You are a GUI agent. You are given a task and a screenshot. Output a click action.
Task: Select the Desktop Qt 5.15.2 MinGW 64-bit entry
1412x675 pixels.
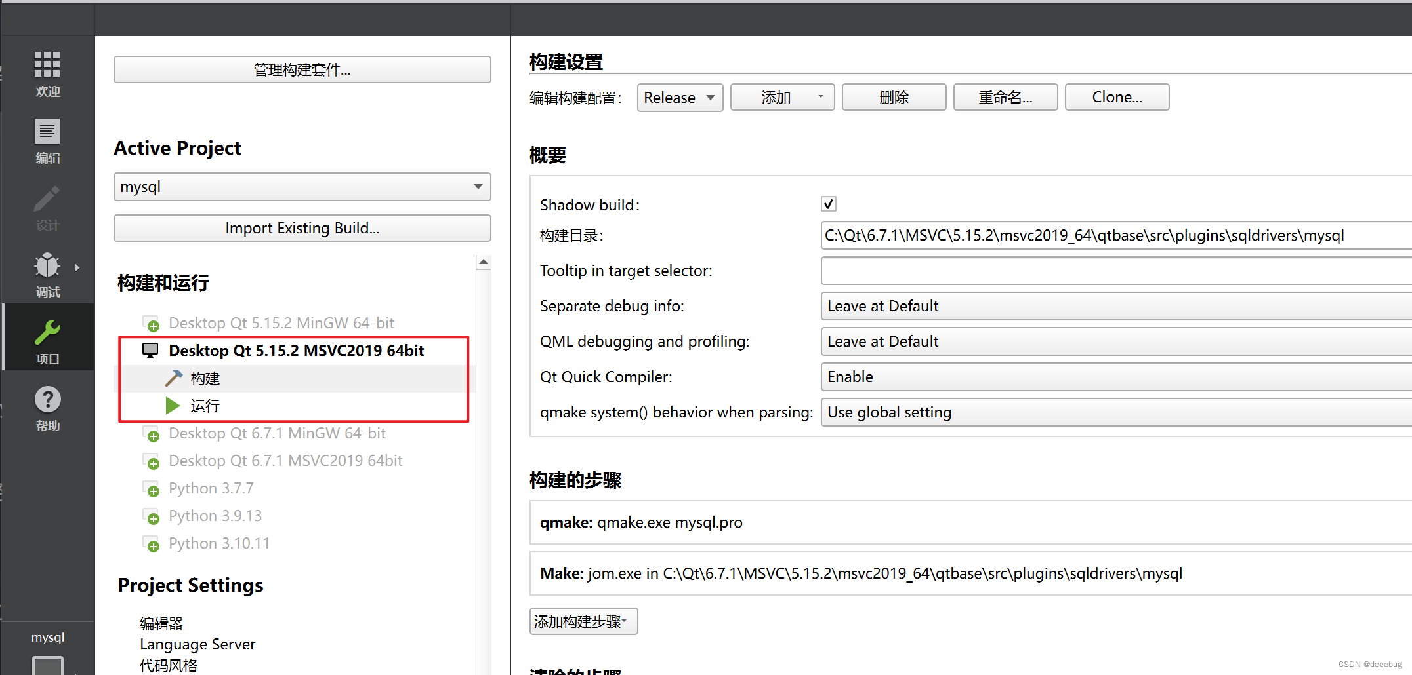[x=281, y=323]
